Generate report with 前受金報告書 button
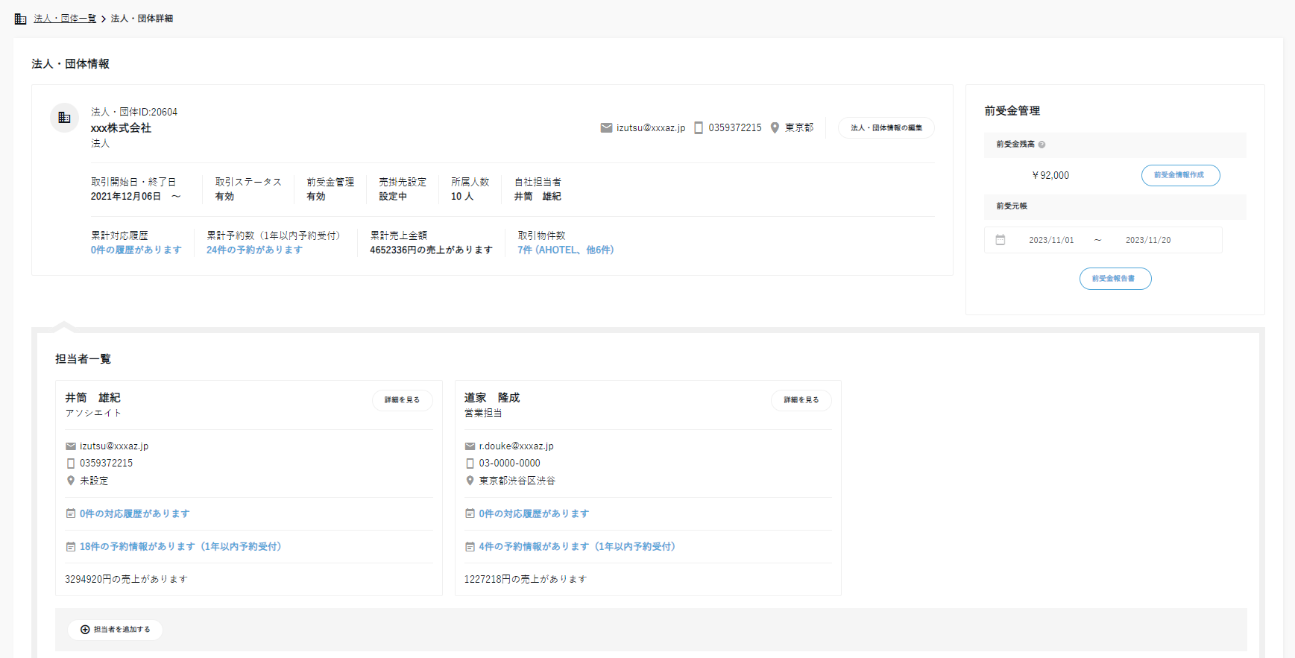This screenshot has height=658, width=1295. (x=1115, y=279)
